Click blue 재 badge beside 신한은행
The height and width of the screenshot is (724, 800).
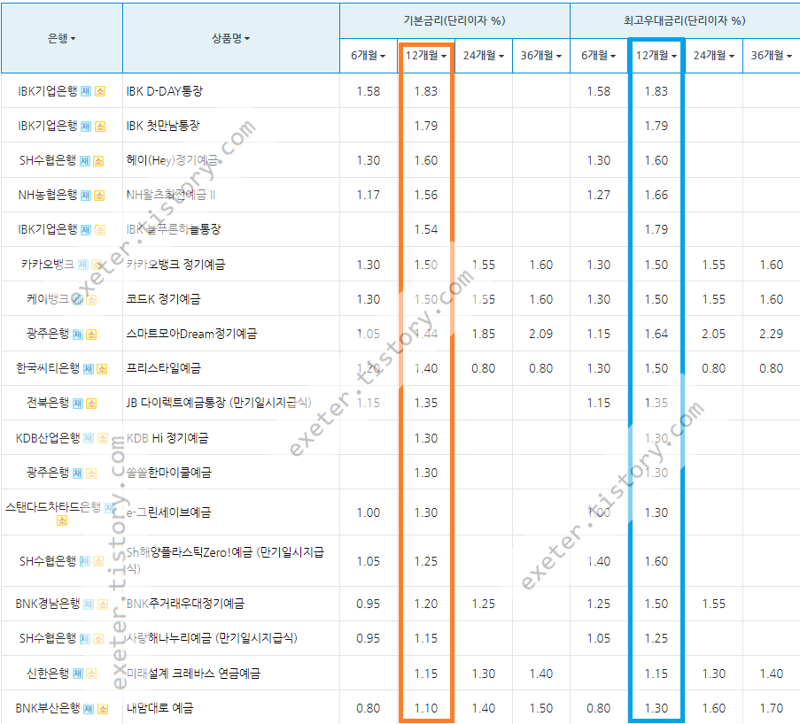tap(78, 674)
